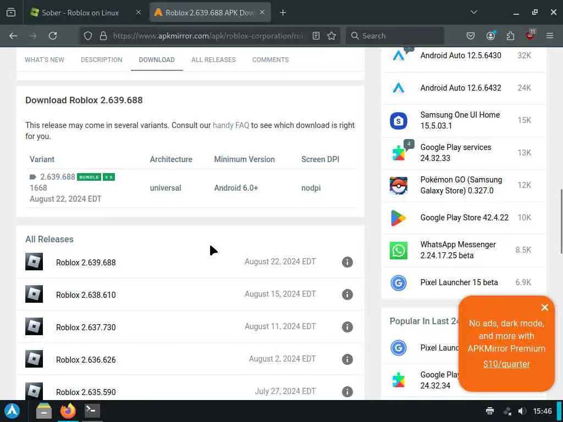The width and height of the screenshot is (563, 422).
Task: Click the site padlock security icon
Action: (x=103, y=36)
